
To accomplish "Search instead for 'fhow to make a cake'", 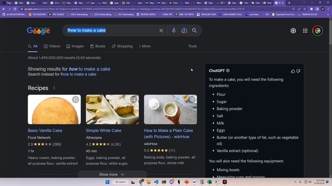I will click(78, 74).
